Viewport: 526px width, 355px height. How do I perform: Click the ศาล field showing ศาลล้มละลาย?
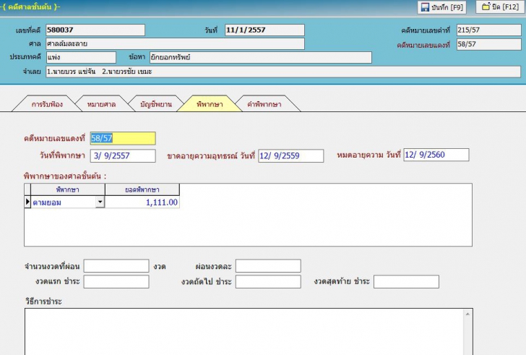click(175, 43)
